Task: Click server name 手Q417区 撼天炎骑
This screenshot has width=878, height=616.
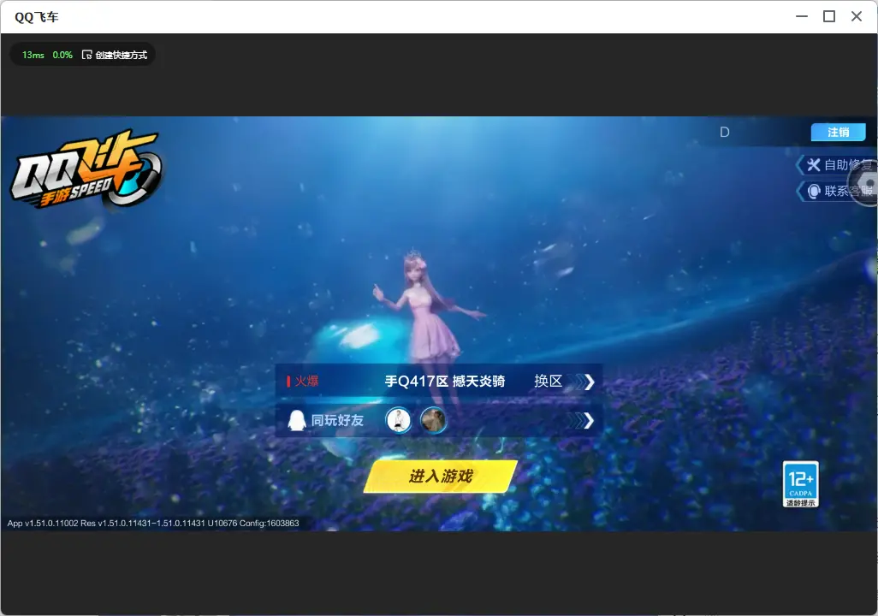Action: pyautogui.click(x=445, y=382)
